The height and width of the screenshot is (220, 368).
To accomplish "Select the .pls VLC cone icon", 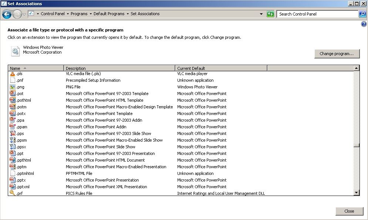I will point(13,74).
